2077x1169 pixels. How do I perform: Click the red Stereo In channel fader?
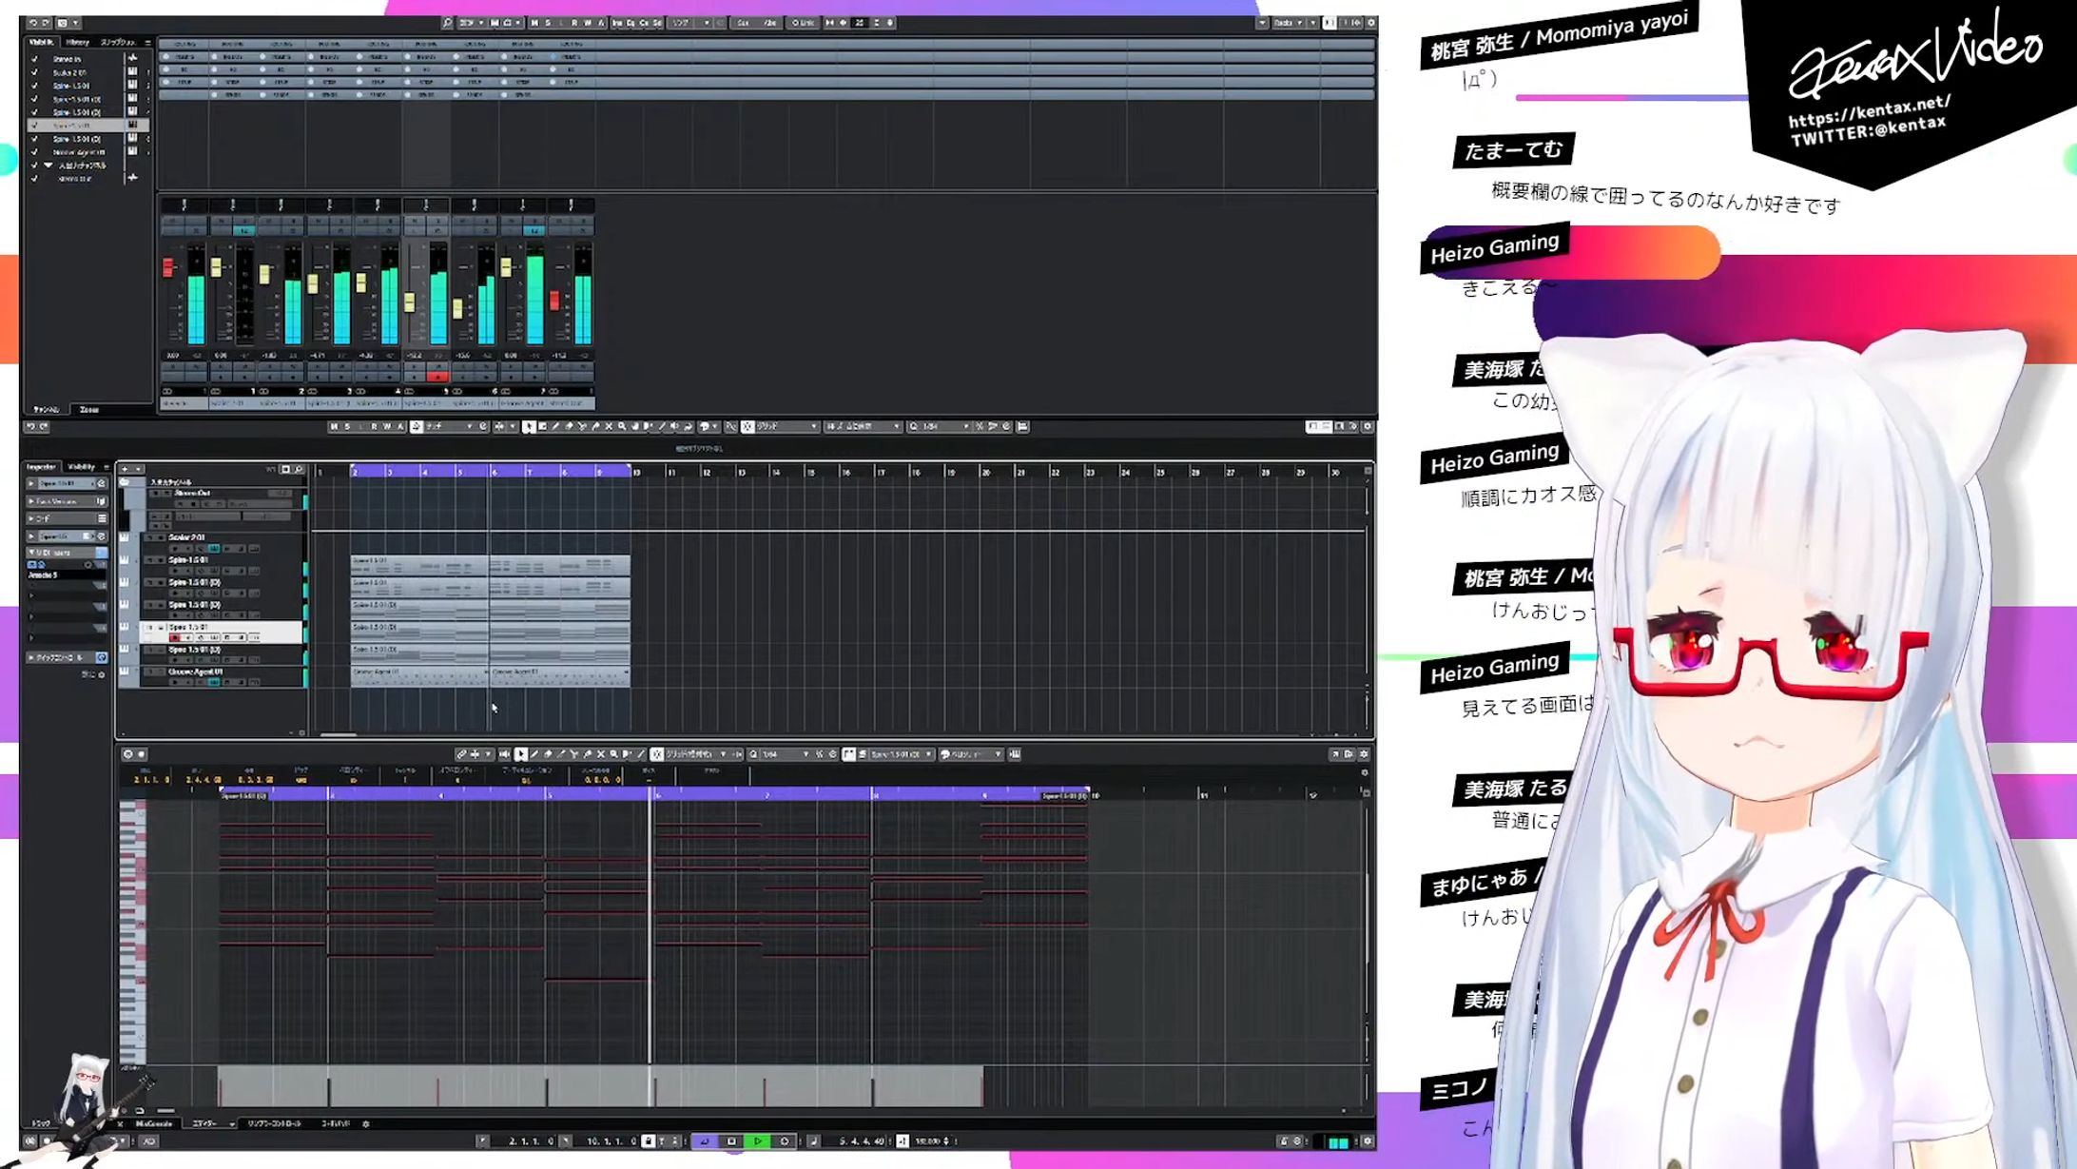click(168, 268)
